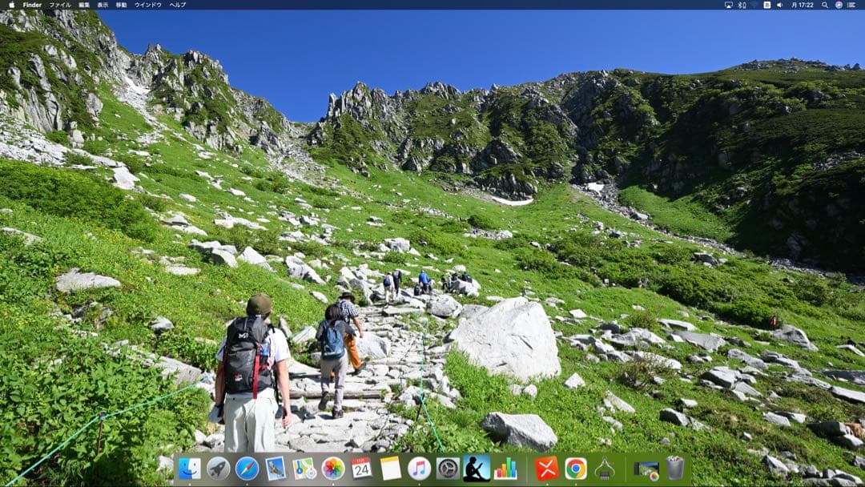Viewport: 865px width, 487px height.
Task: Open Finder from the dock
Action: 189,469
